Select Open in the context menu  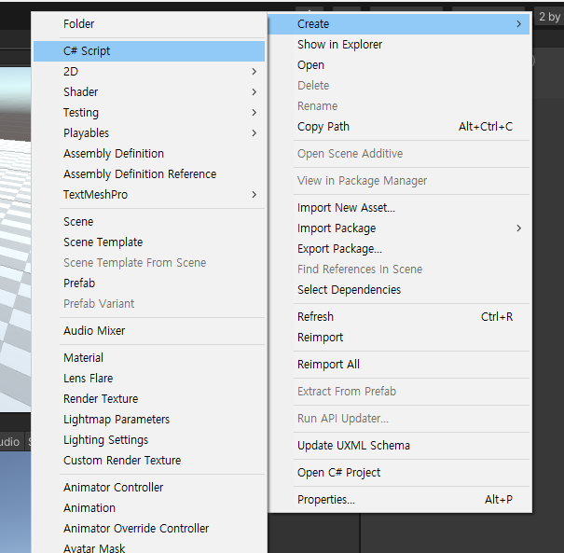pos(399,65)
